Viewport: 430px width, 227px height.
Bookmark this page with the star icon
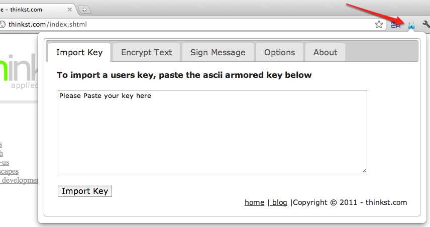coord(379,24)
